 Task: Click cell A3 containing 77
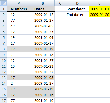point(19,20)
